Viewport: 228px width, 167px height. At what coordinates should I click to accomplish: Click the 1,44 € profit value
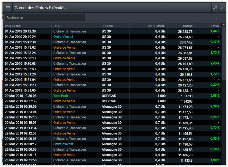point(215,31)
